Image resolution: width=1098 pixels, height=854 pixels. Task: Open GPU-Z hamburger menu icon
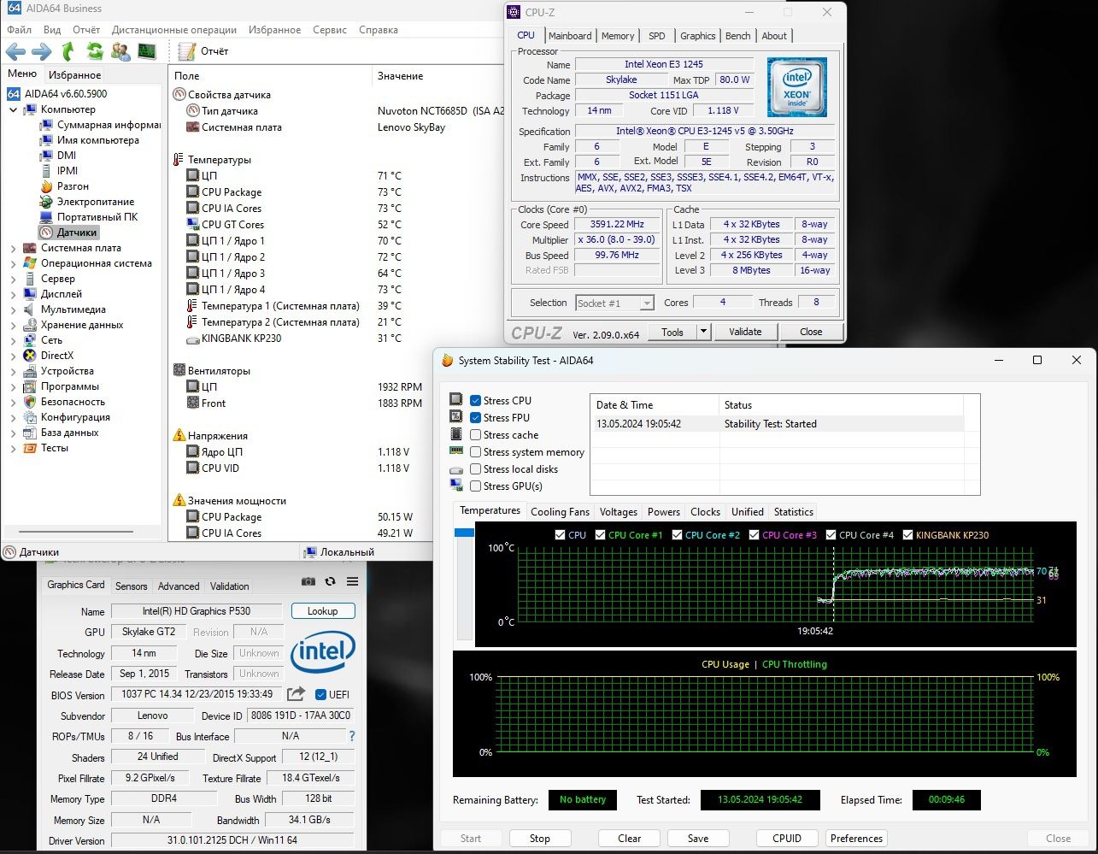[352, 581]
